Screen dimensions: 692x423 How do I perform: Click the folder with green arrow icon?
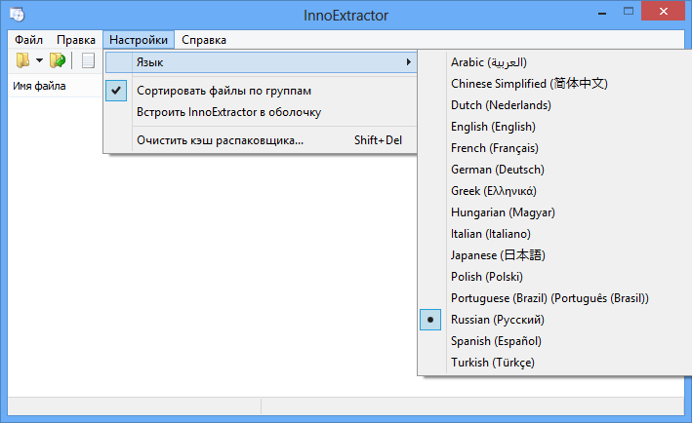58,60
